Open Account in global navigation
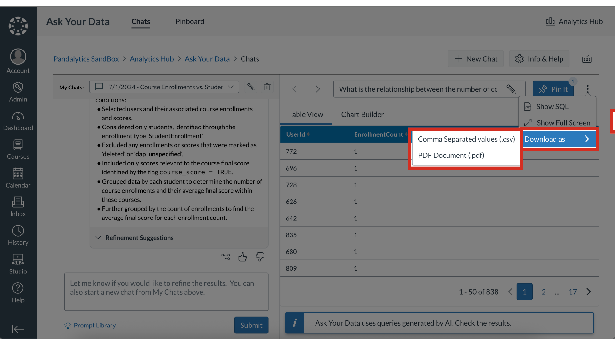This screenshot has height=345, width=615. [x=18, y=61]
